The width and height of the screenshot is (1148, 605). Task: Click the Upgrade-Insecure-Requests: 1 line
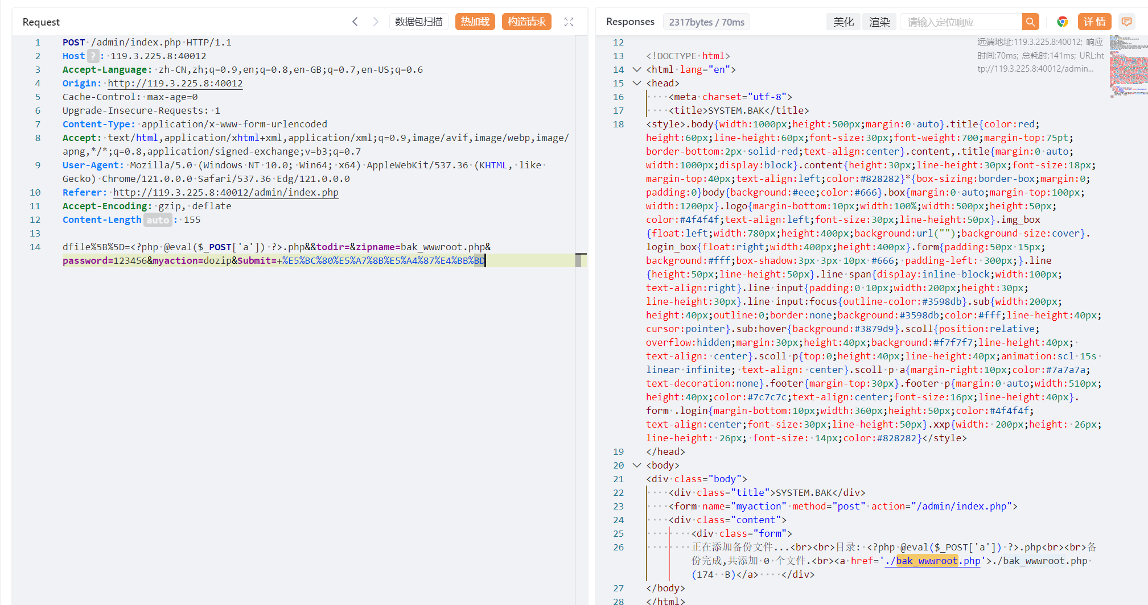[141, 110]
